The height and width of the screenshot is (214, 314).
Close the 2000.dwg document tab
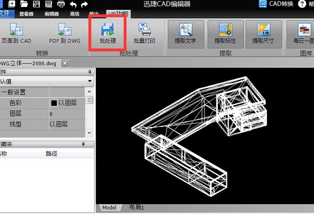65,63
